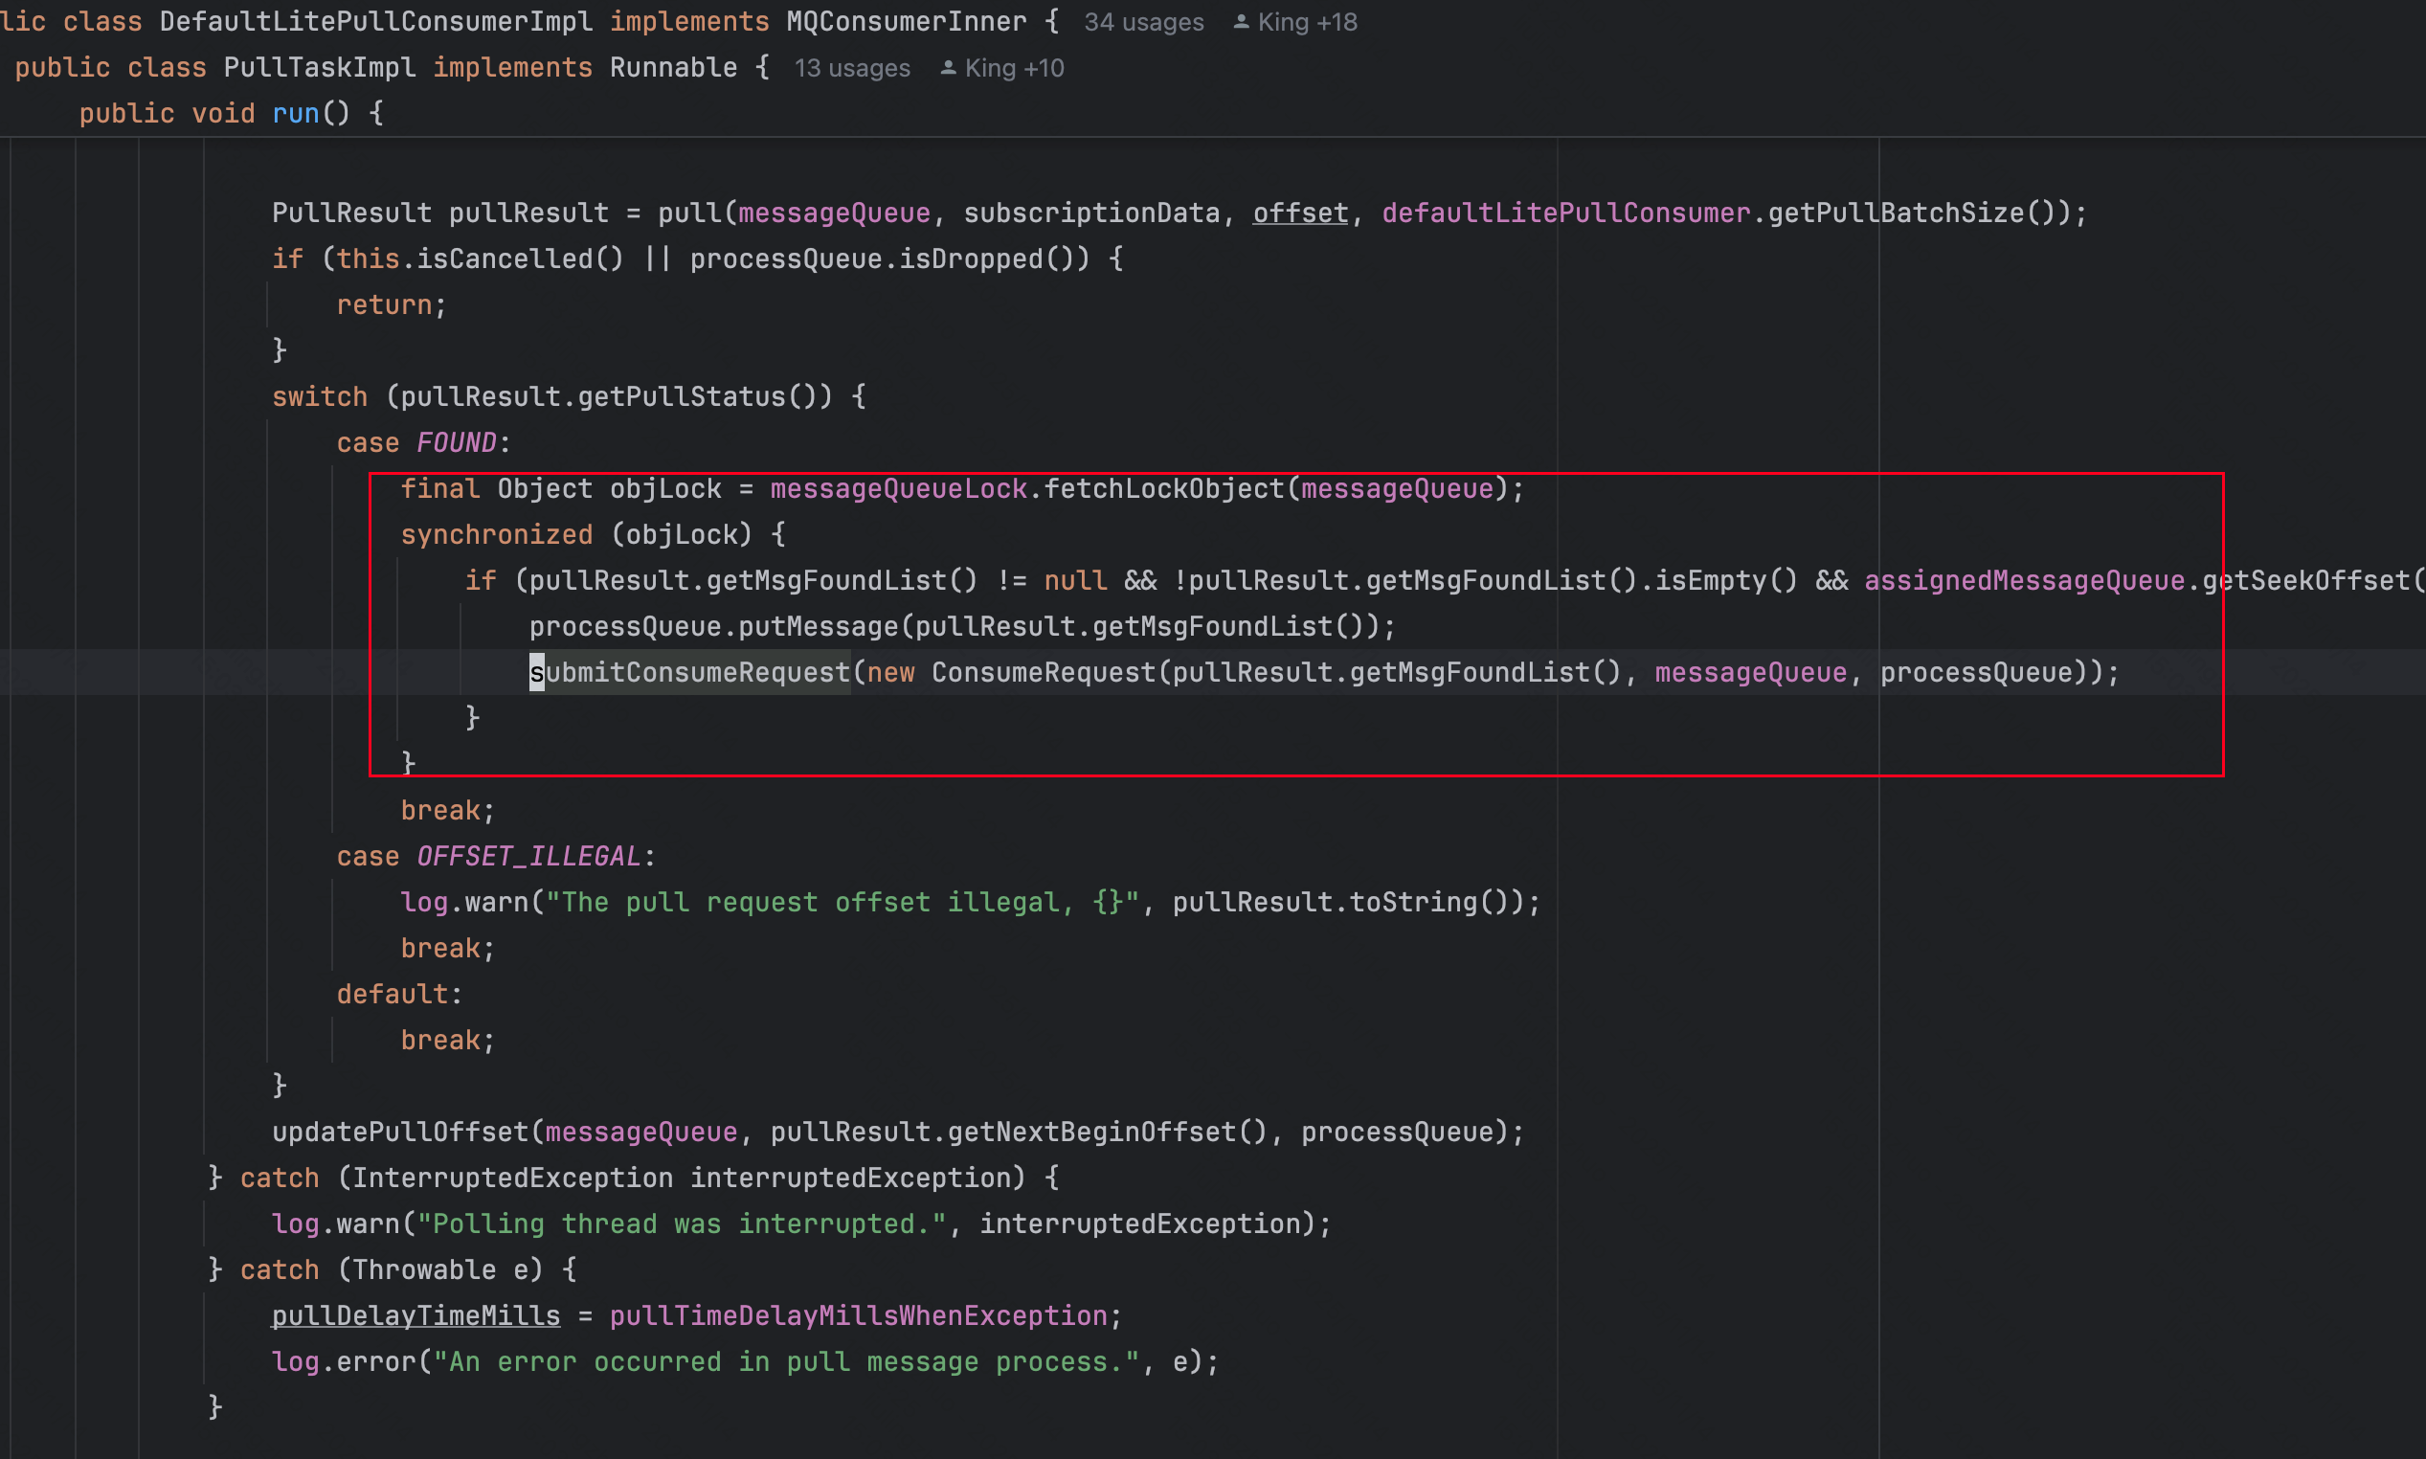Click the run method name in sticky header

[x=295, y=114]
